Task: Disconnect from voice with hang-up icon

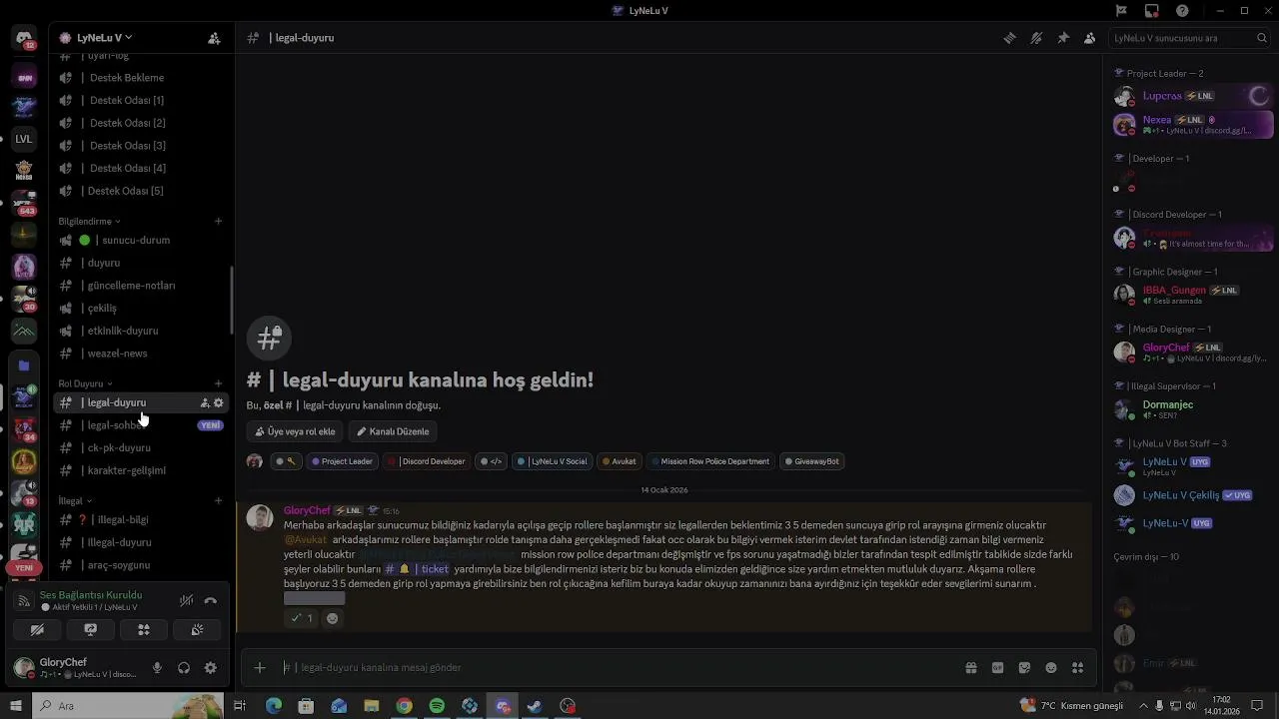Action: point(211,601)
